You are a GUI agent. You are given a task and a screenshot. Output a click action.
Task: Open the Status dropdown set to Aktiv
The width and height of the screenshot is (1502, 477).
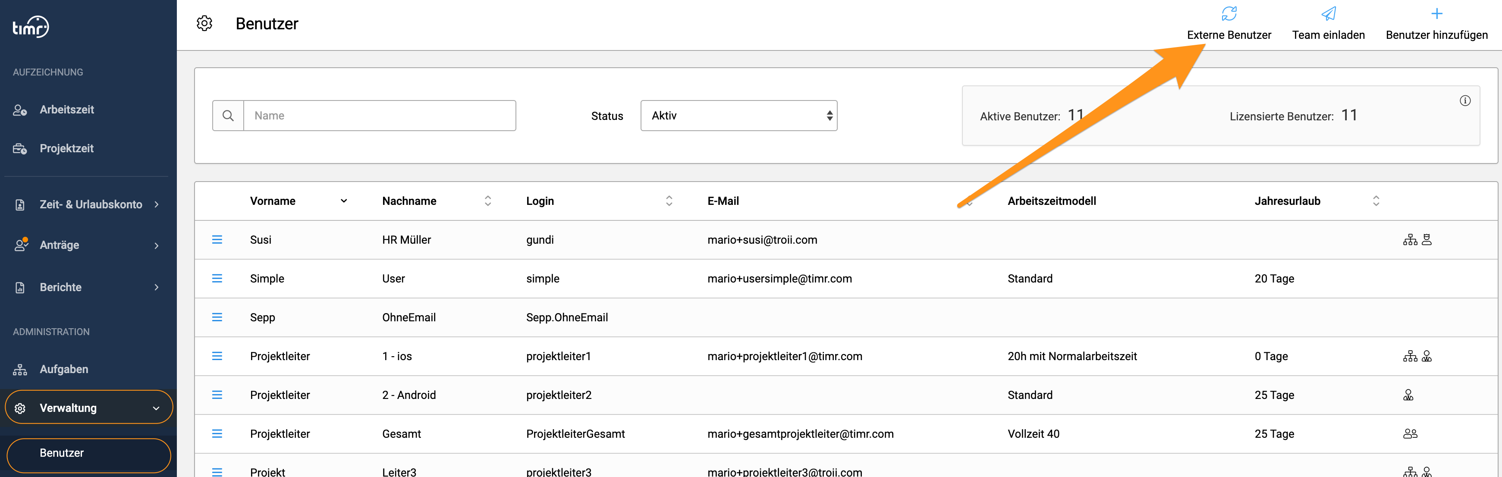coord(739,116)
